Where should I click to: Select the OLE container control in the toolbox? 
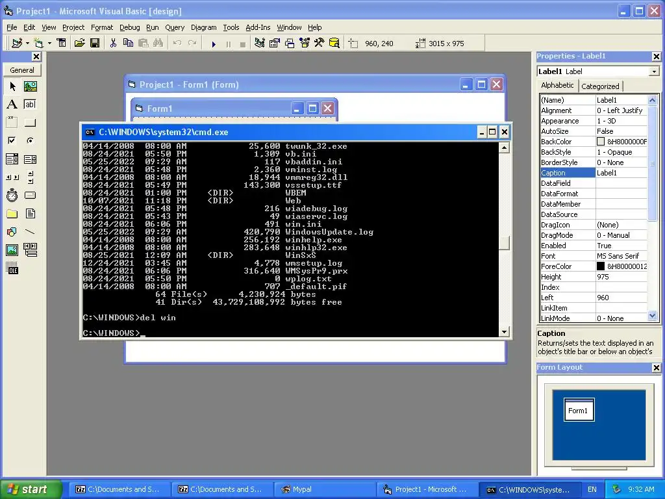coord(12,268)
